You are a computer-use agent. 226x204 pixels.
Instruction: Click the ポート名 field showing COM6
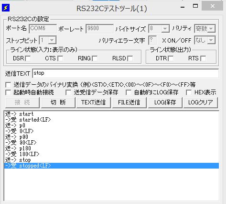43,29
